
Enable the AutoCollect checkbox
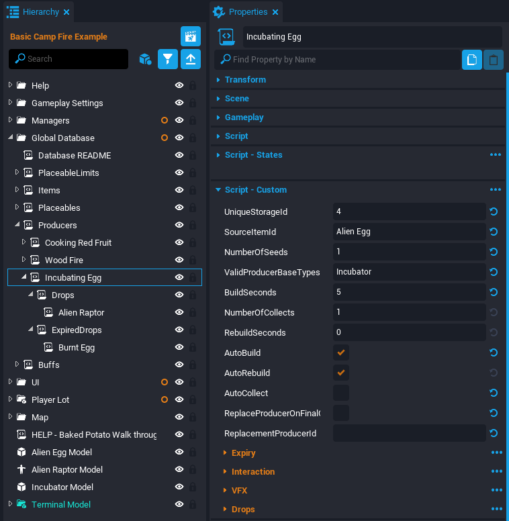point(341,393)
